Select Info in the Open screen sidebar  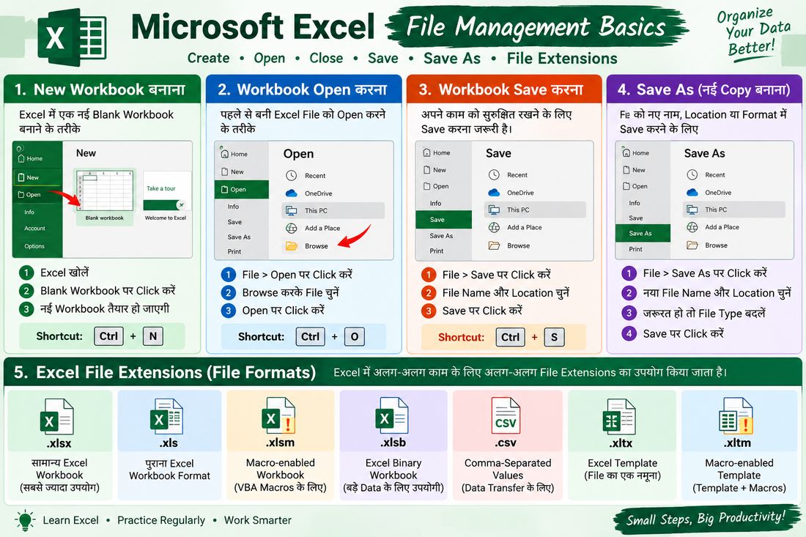233,207
